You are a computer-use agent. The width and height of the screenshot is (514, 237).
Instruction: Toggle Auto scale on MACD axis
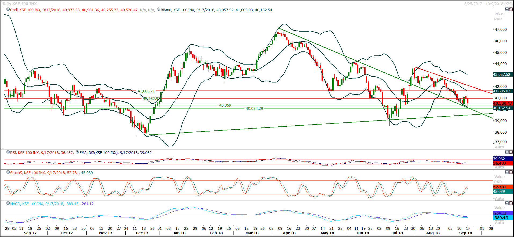[500, 223]
